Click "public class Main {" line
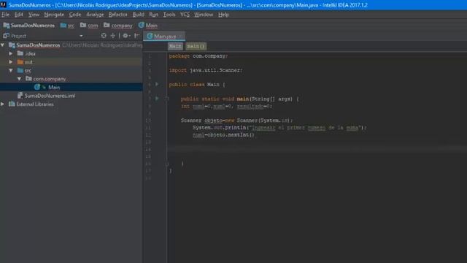 click(197, 85)
